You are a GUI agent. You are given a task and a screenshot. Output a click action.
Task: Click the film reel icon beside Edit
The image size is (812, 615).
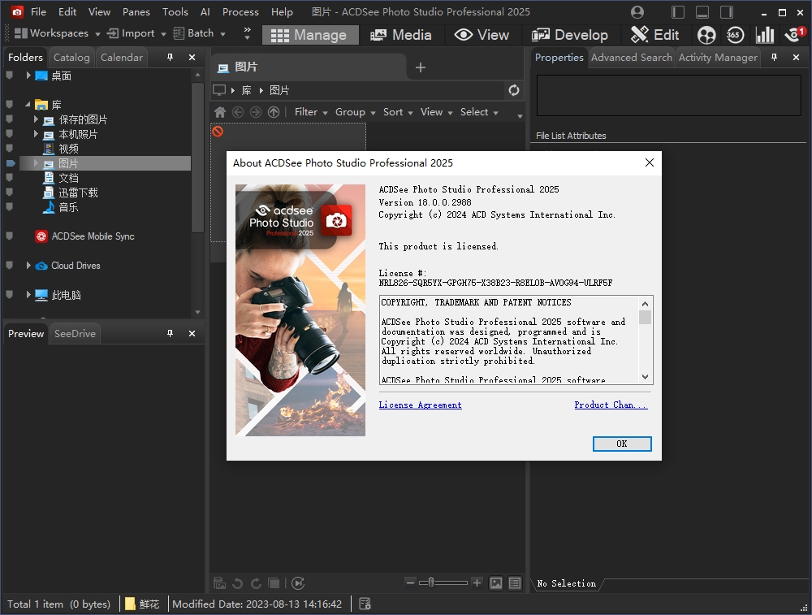[706, 35]
